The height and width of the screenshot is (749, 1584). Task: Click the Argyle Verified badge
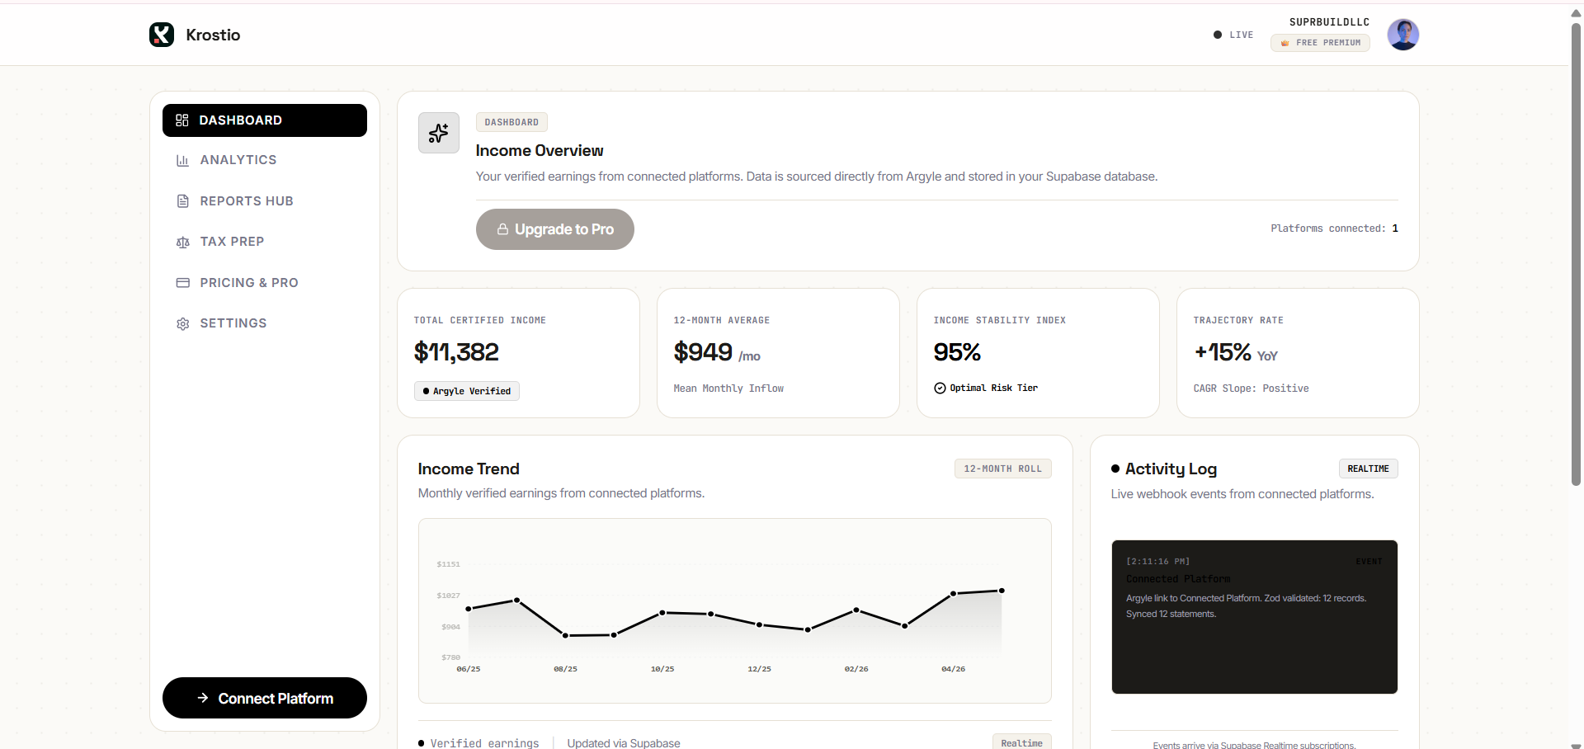click(x=467, y=391)
